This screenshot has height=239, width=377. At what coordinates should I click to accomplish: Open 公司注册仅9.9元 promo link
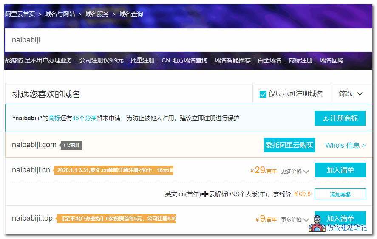click(x=102, y=60)
